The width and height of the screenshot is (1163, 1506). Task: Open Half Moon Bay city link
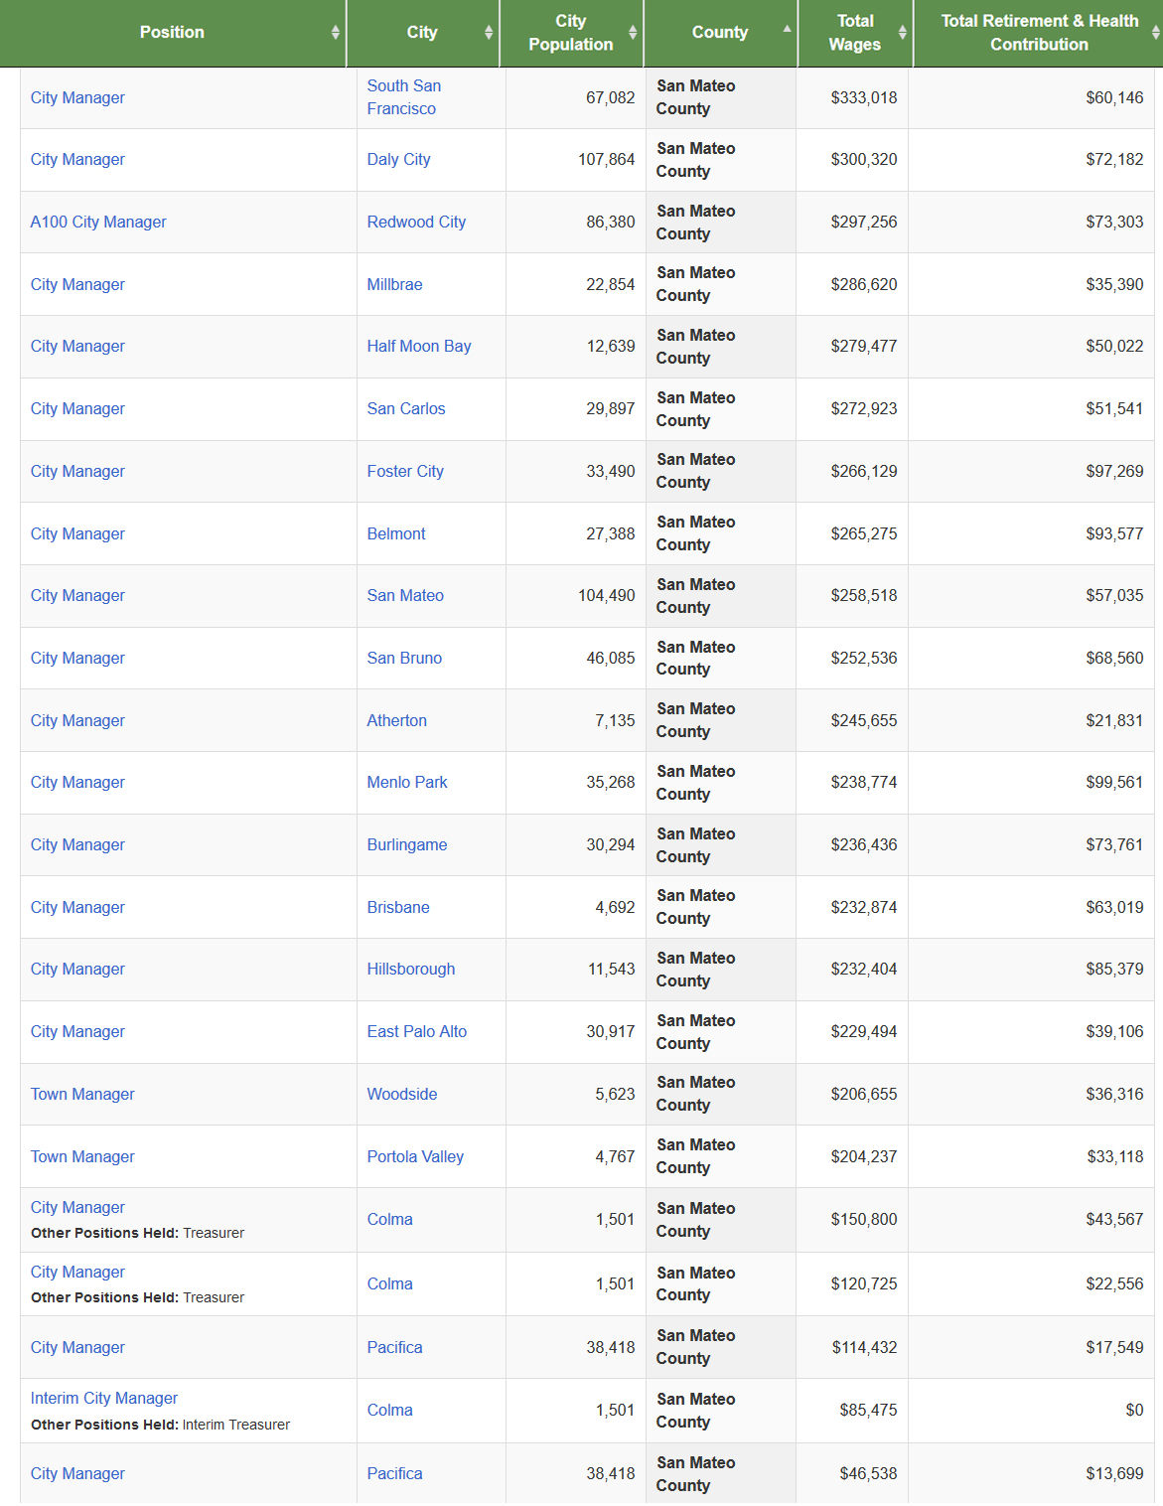[419, 346]
